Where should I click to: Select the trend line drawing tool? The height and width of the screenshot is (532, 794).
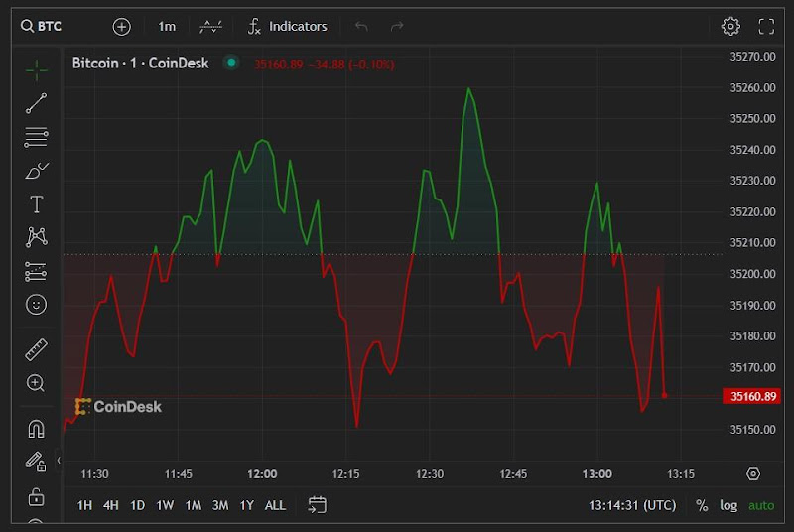[x=36, y=103]
